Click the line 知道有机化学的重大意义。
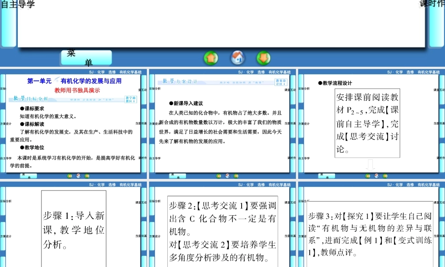 pyautogui.click(x=48, y=116)
